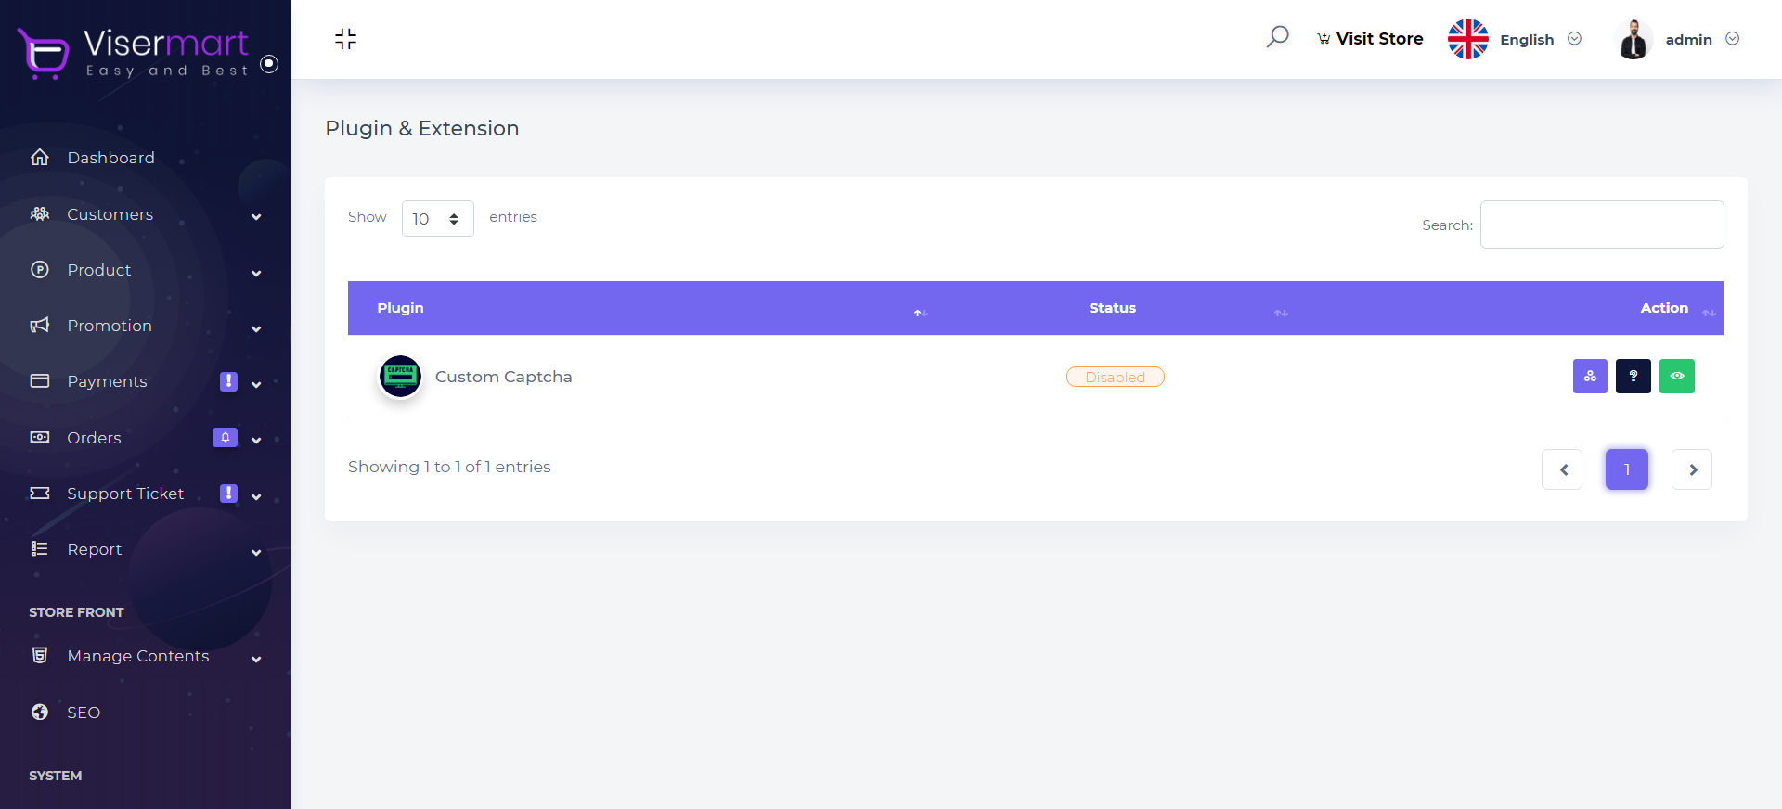Toggle fullscreen with the collapse arrows icon
Image resolution: width=1782 pixels, height=809 pixels.
345,39
